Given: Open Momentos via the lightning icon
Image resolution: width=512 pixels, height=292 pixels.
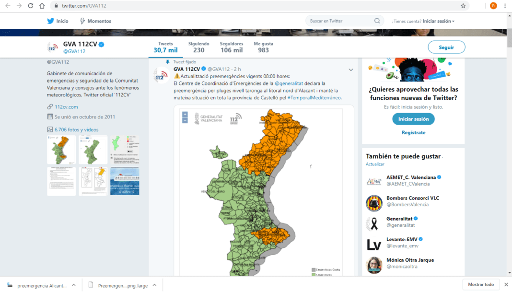Looking at the screenshot, I should [82, 21].
